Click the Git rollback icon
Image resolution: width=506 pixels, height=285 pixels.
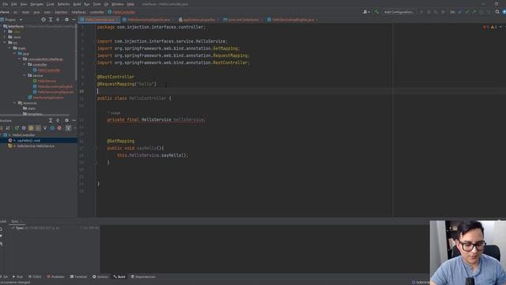pyautogui.click(x=489, y=12)
